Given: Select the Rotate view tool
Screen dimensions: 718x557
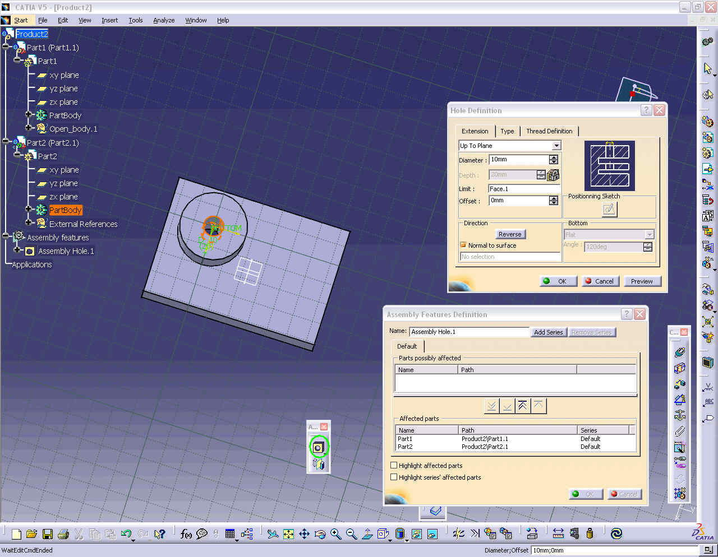Looking at the screenshot, I should pyautogui.click(x=320, y=534).
